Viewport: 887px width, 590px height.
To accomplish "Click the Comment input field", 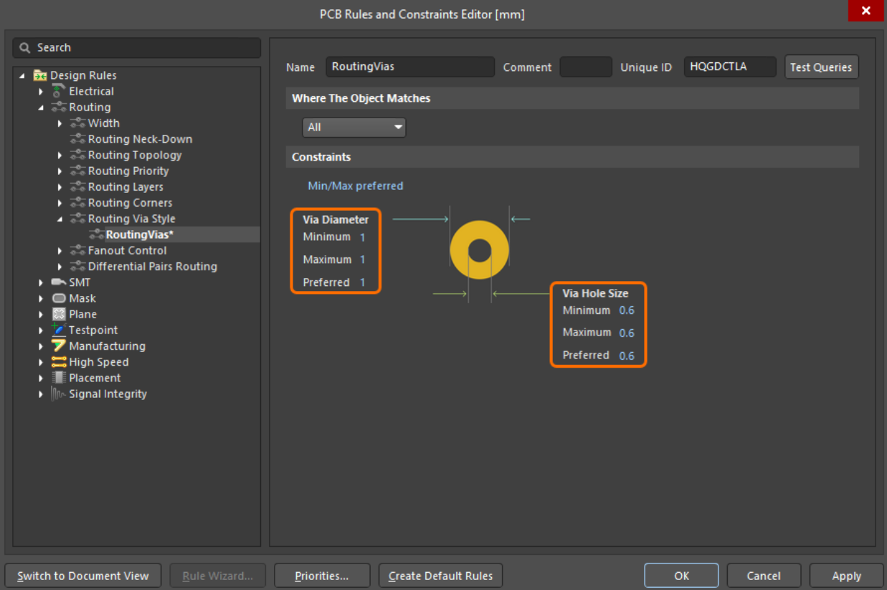I will tap(586, 66).
